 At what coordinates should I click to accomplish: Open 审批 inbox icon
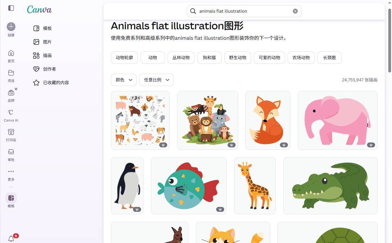[x=11, y=152]
